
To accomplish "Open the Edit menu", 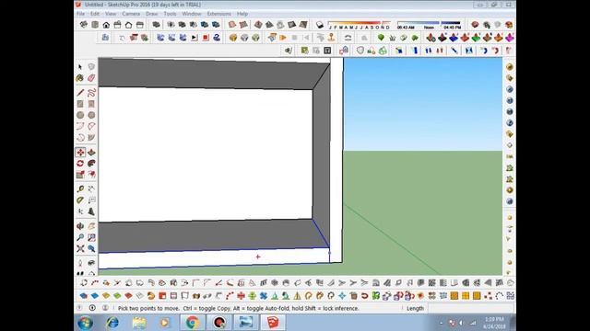I will point(95,14).
